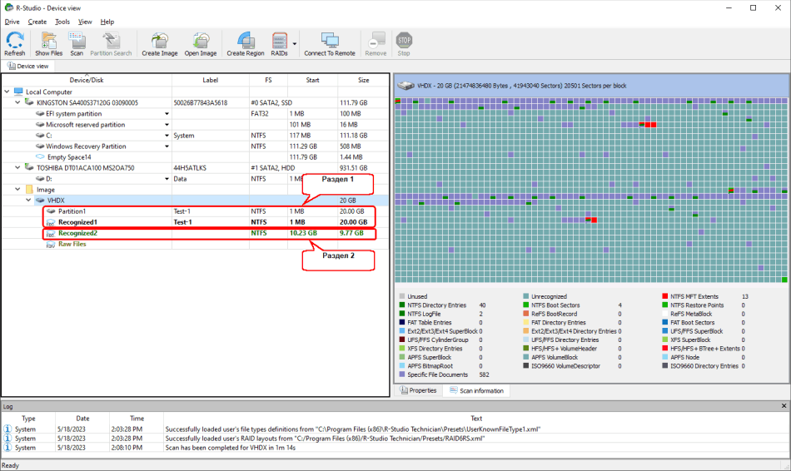791x471 pixels.
Task: Collapse the TOSHIBA DT01ACA100 disk node
Action: pyautogui.click(x=18, y=167)
